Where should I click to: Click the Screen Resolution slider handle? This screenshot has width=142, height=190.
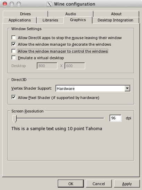coord(15,119)
